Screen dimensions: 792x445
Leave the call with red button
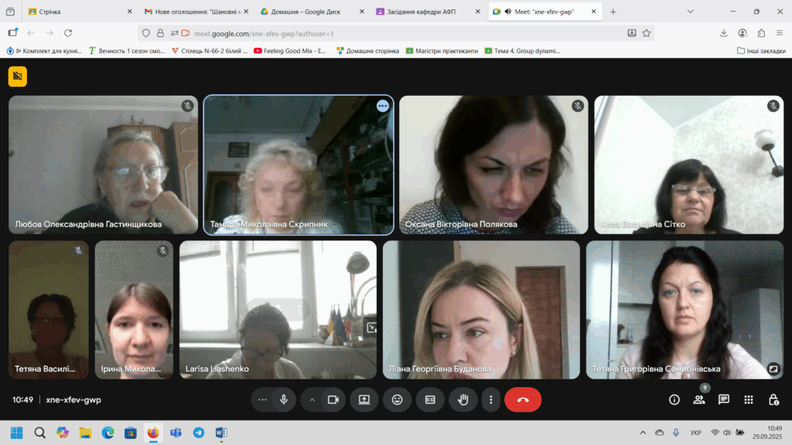523,399
